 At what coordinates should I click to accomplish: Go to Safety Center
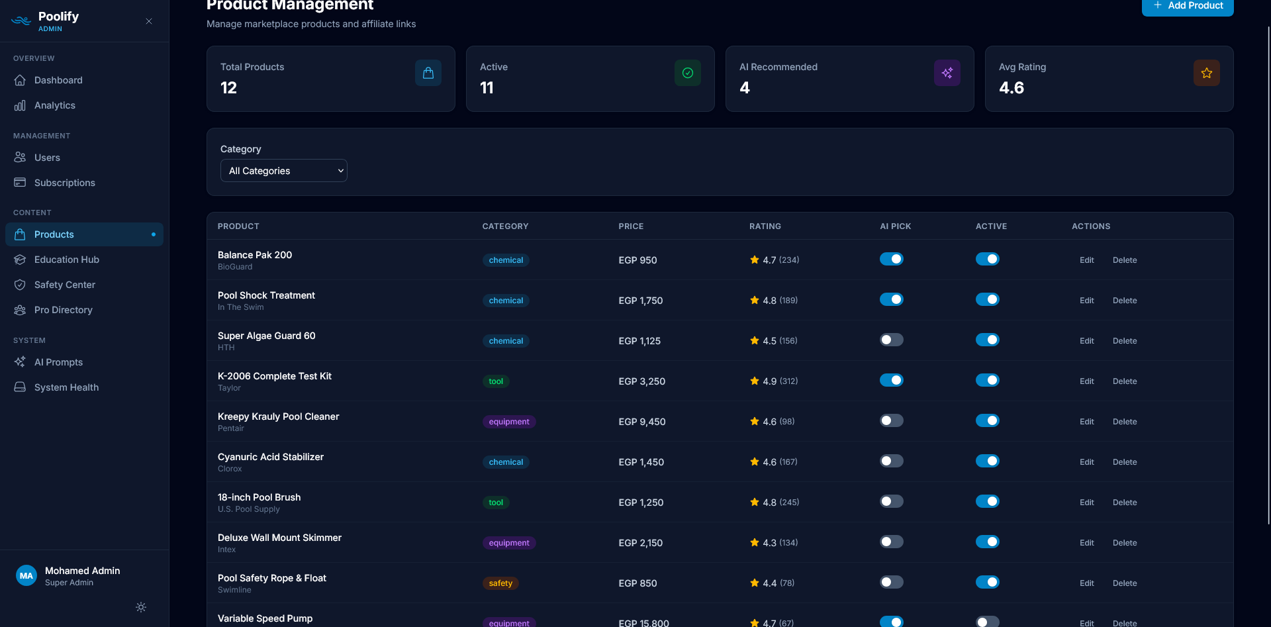(x=84, y=285)
